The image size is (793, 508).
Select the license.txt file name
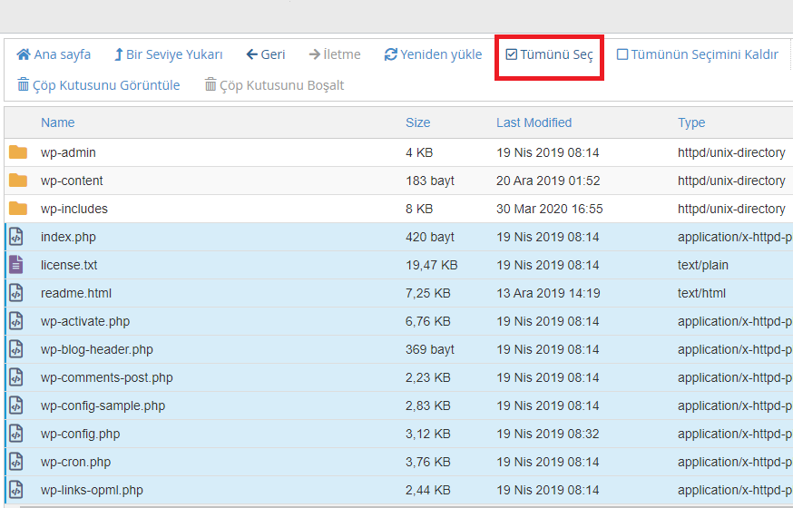69,266
